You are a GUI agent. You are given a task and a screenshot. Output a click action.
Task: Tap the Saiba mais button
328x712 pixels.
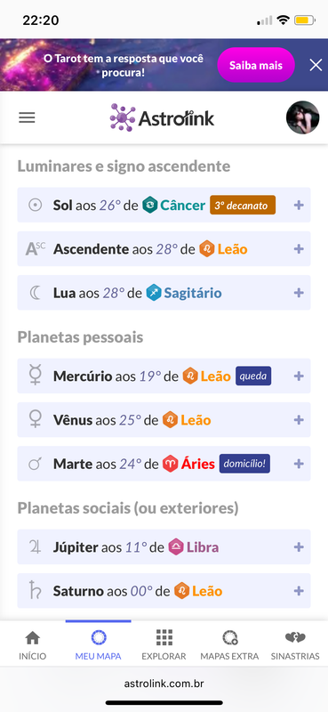256,65
